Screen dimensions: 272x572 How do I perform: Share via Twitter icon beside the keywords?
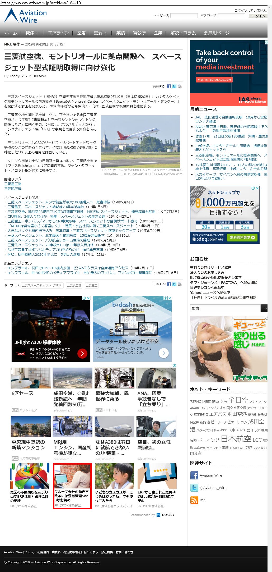click(x=174, y=284)
